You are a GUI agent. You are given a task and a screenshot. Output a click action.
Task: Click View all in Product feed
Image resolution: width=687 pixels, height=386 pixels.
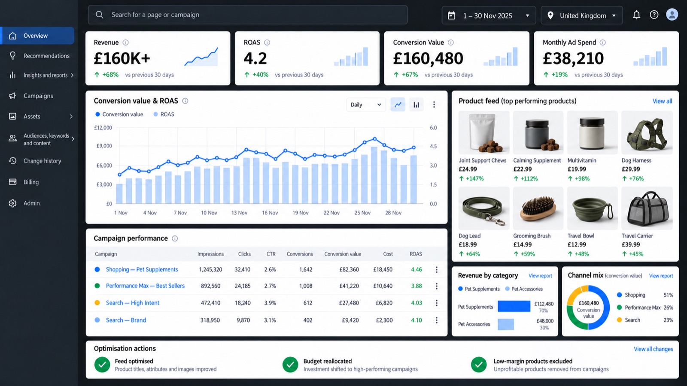(x=662, y=101)
